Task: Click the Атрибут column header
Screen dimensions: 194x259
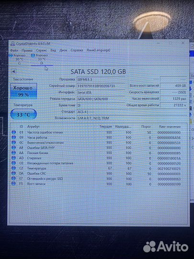Action: click(x=34, y=127)
